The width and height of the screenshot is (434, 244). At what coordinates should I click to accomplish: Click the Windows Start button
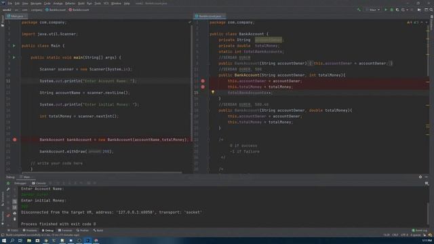[4, 241]
